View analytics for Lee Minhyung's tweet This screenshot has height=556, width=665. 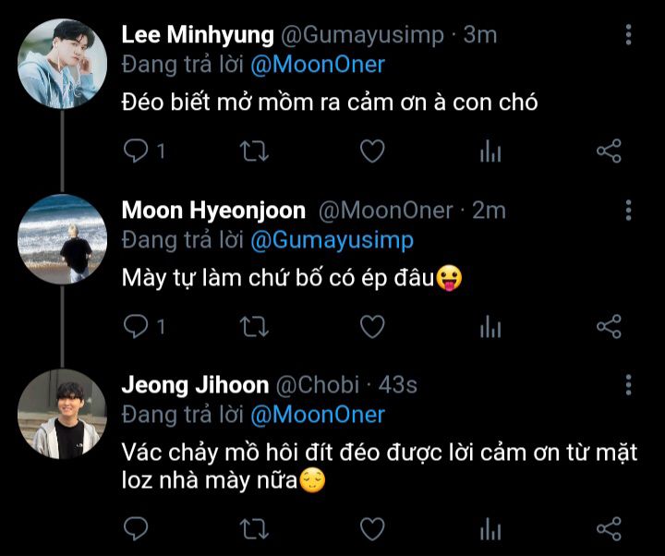click(x=490, y=151)
